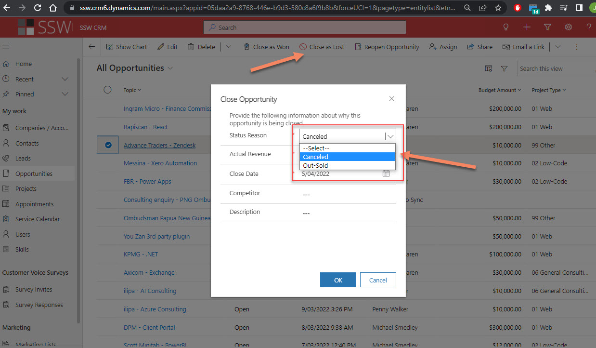This screenshot has width=596, height=348.
Task: Click the lightbulb icon in the top bar
Action: [x=506, y=27]
